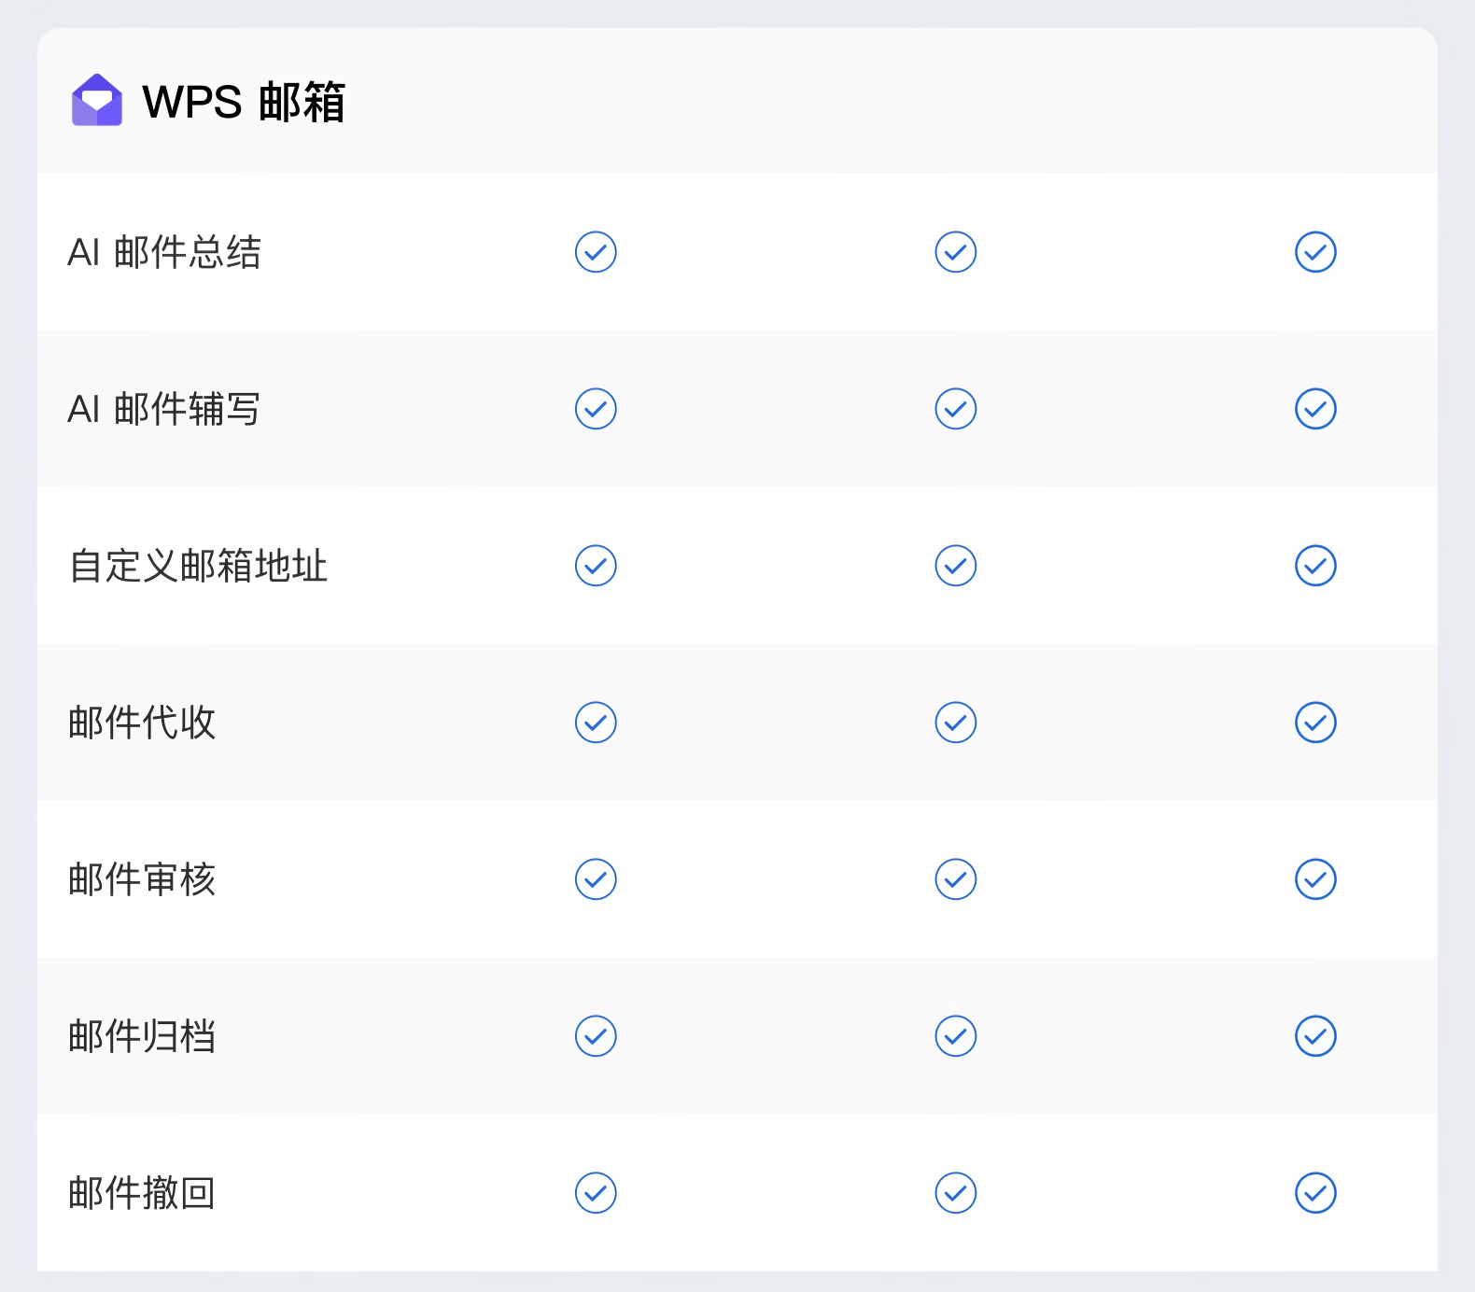Viewport: 1475px width, 1292px height.
Task: Click first-column checkmark for 邮件审核
Action: 596,879
